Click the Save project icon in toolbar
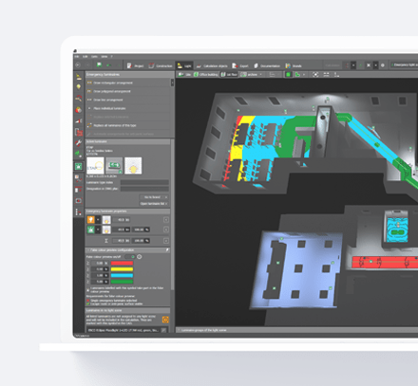This screenshot has width=418, height=386. coord(99,64)
